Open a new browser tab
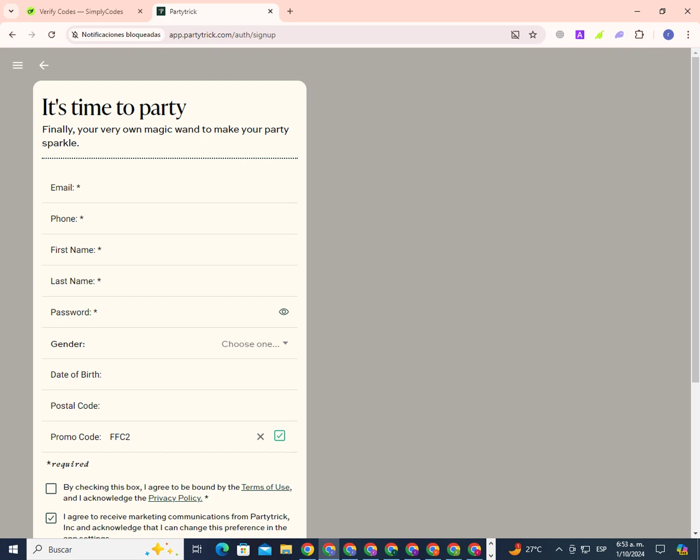700x560 pixels. pos(290,11)
